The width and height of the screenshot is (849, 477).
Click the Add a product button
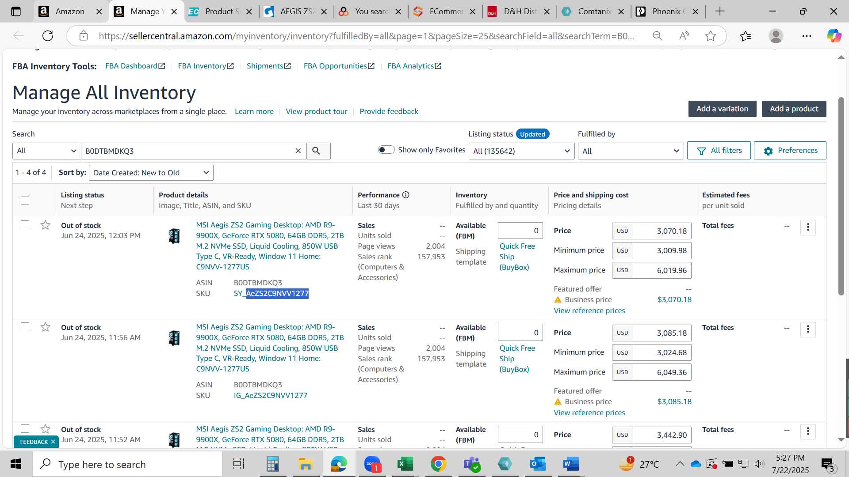pos(794,109)
